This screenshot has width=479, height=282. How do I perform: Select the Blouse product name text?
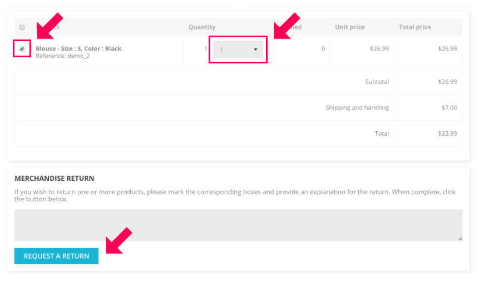(x=78, y=48)
